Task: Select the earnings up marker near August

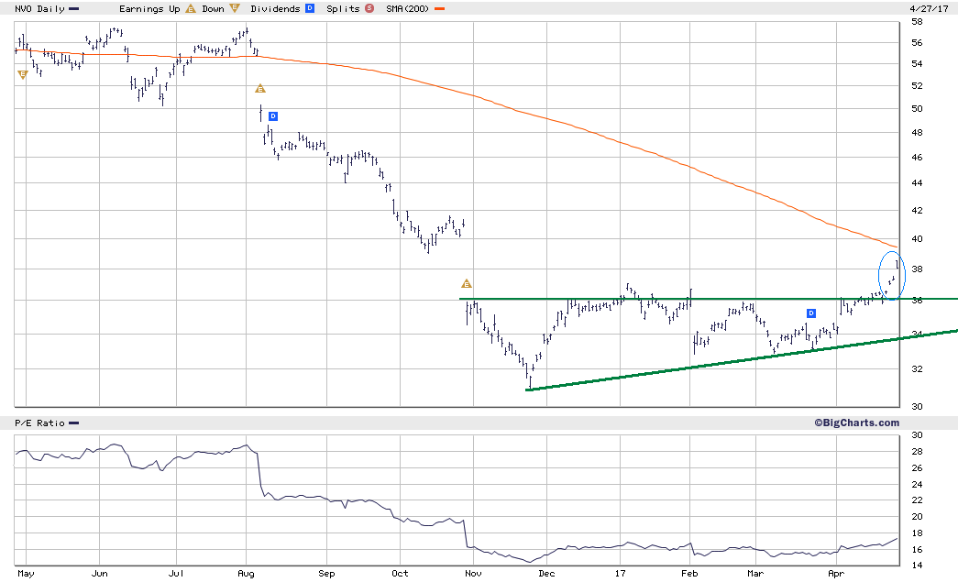Action: pyautogui.click(x=260, y=89)
